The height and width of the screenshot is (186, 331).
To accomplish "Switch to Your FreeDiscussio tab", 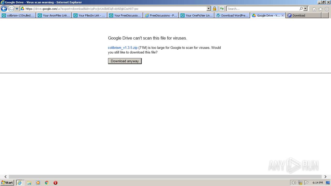I will point(125,16).
